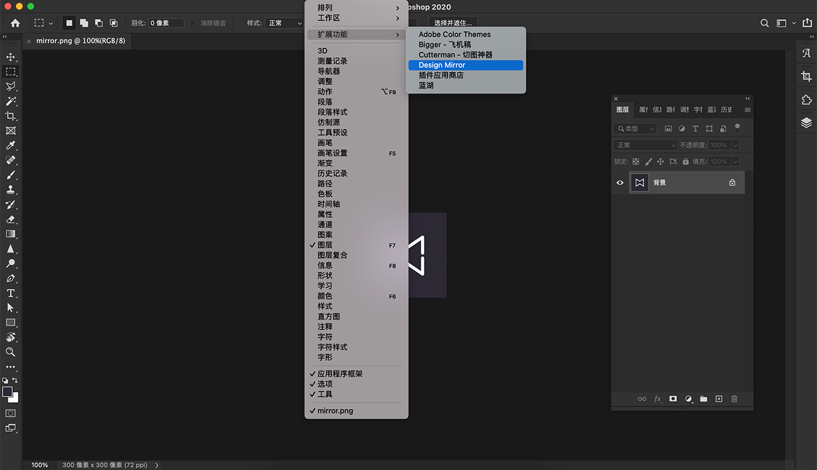
Task: Select the Eyedropper tool
Action: coord(10,145)
